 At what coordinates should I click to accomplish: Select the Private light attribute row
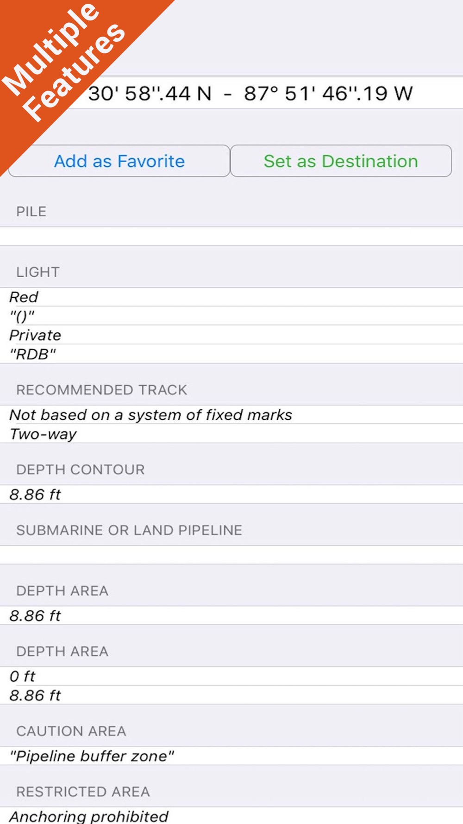coord(231,335)
